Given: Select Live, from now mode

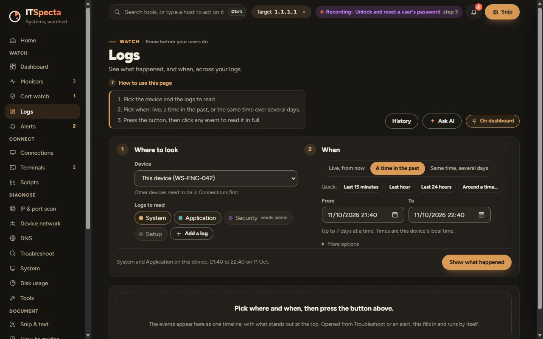Looking at the screenshot, I should (x=347, y=168).
